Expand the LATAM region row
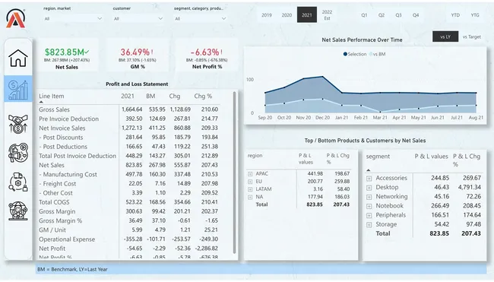This screenshot has height=282, width=494. 250,189
